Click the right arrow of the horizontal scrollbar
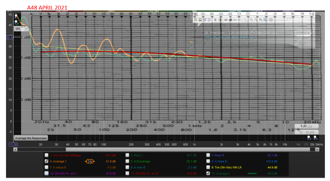 [x=317, y=149]
